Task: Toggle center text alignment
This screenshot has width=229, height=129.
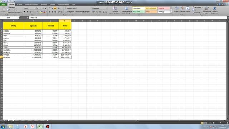Action: tap(52, 12)
